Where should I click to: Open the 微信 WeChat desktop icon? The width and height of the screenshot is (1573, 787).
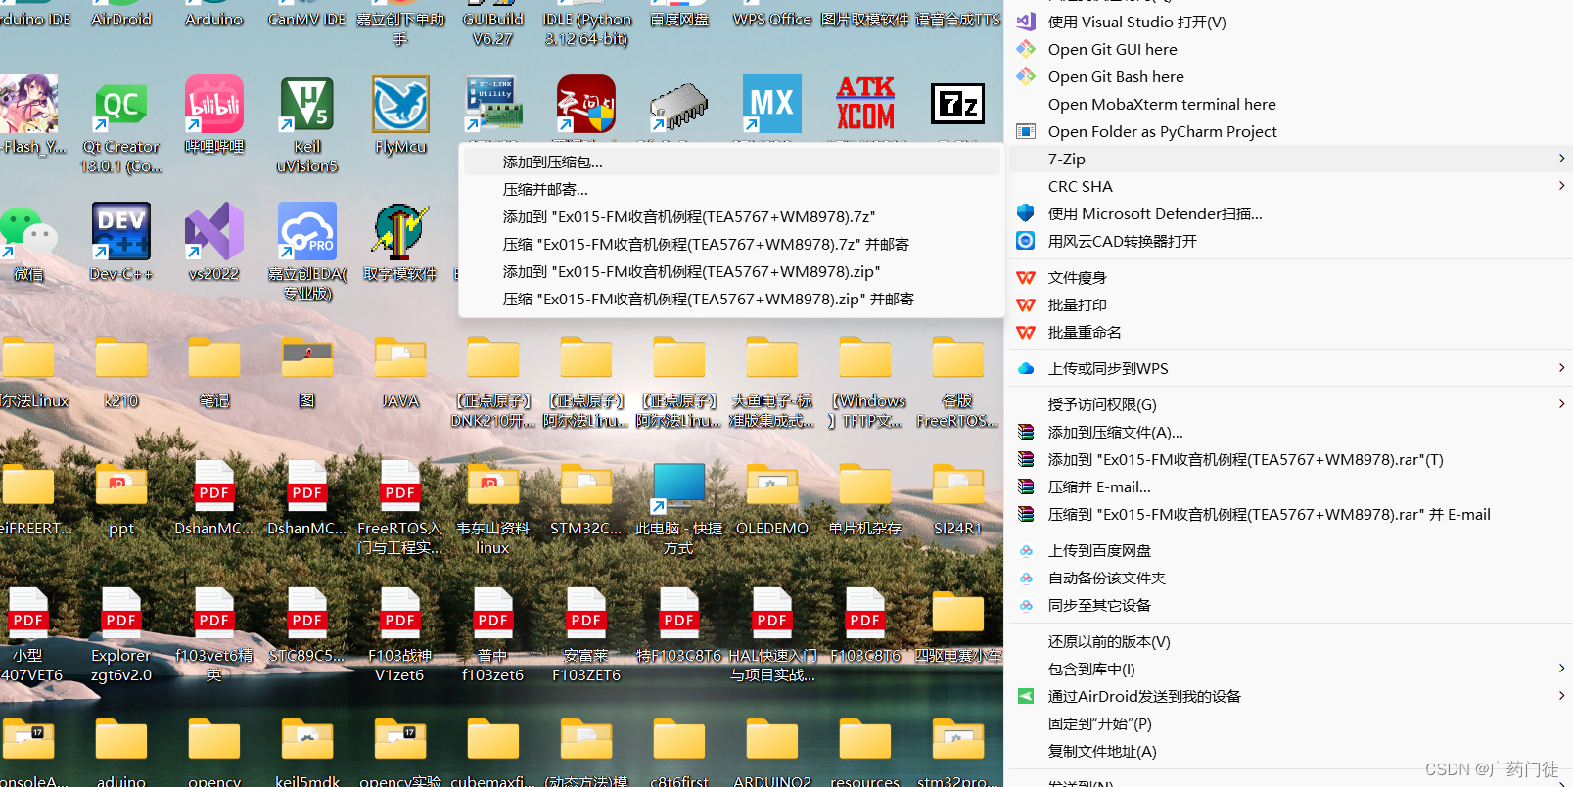27,233
